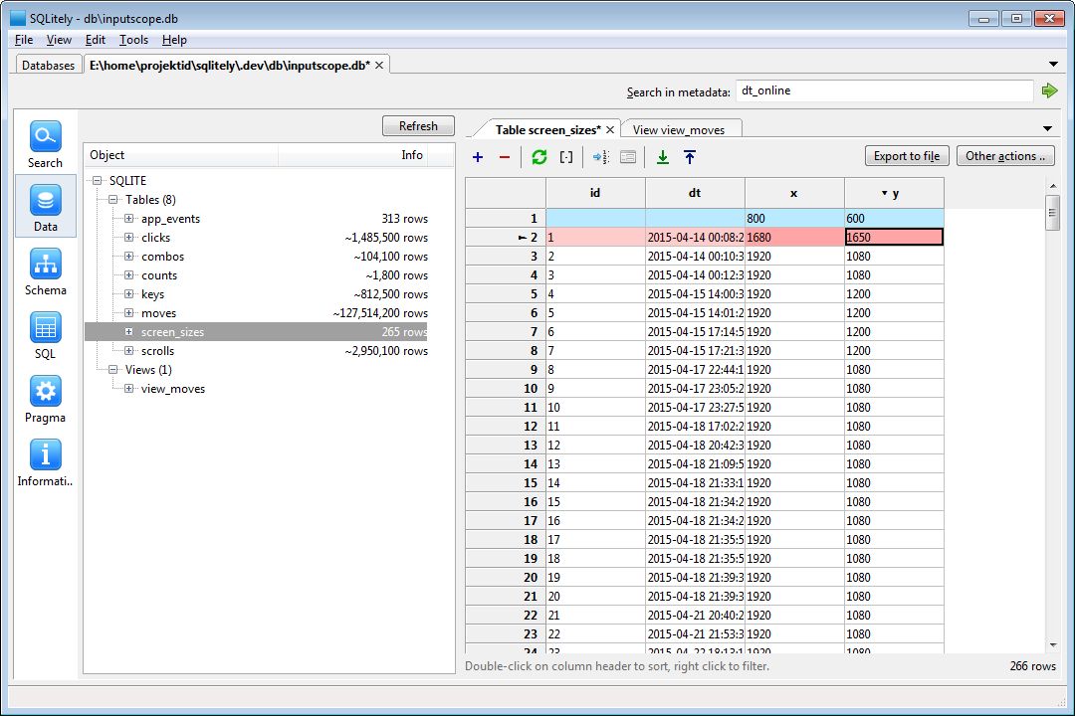Select the Search panel in the sidebar
This screenshot has width=1075, height=716.
pyautogui.click(x=44, y=142)
